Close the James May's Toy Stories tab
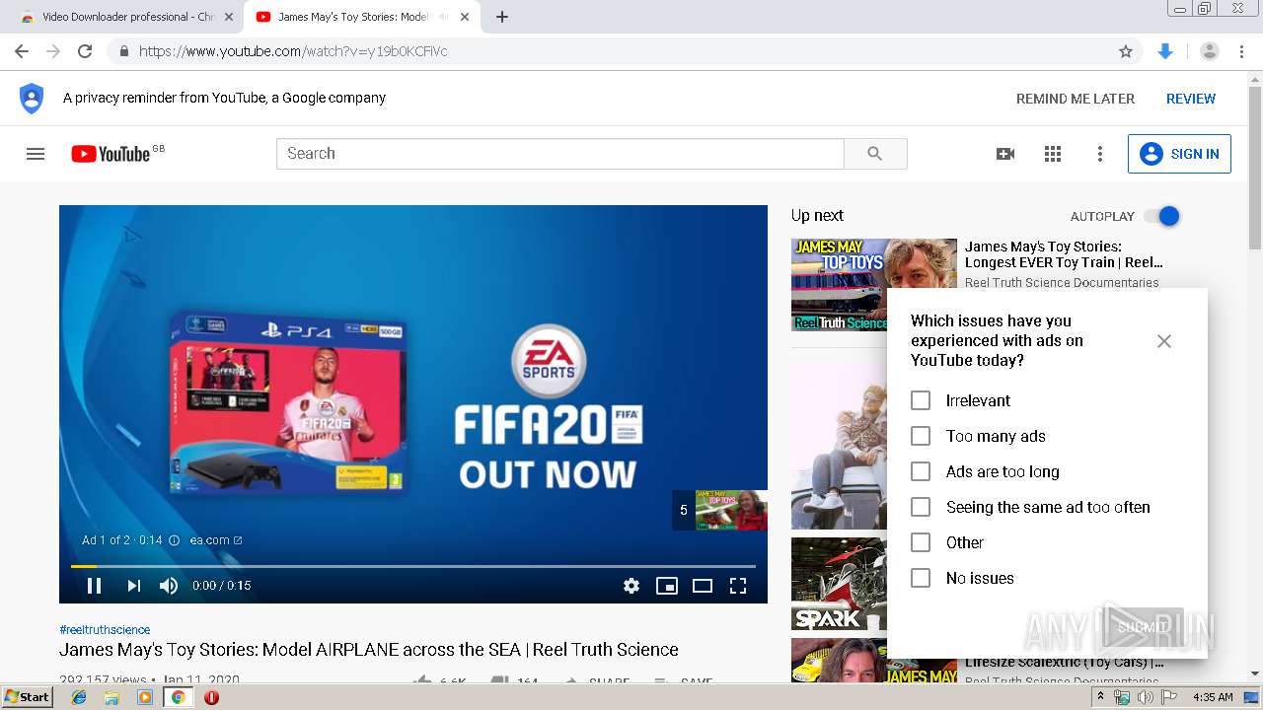Image resolution: width=1263 pixels, height=710 pixels. (x=465, y=17)
